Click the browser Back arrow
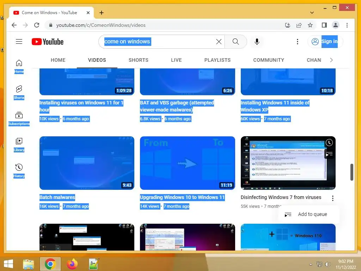 pyautogui.click(x=14, y=25)
